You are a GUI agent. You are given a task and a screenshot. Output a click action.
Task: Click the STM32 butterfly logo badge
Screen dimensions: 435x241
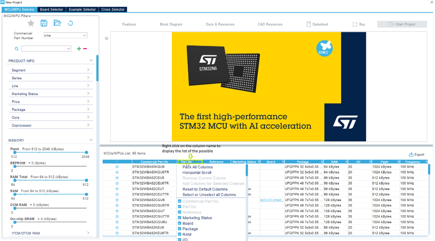[324, 48]
